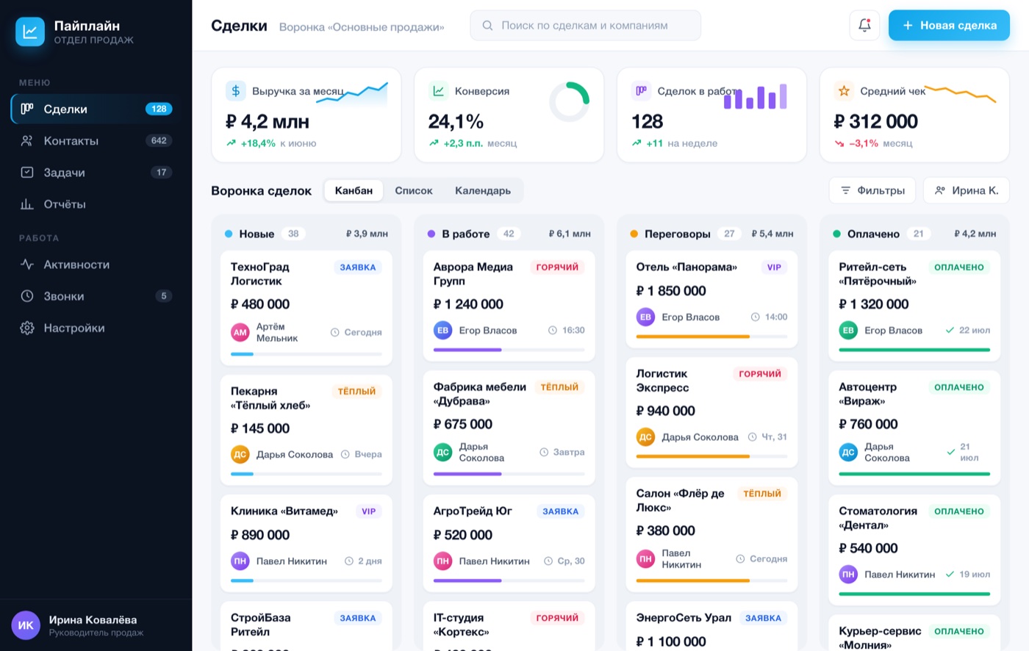Click the dollar icon on Выручка за месяц
The image size is (1029, 651).
coord(235,91)
